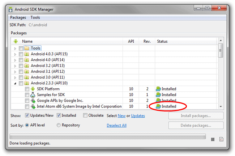
Task: Check the Tools package checkbox
Action: pyautogui.click(x=21, y=48)
